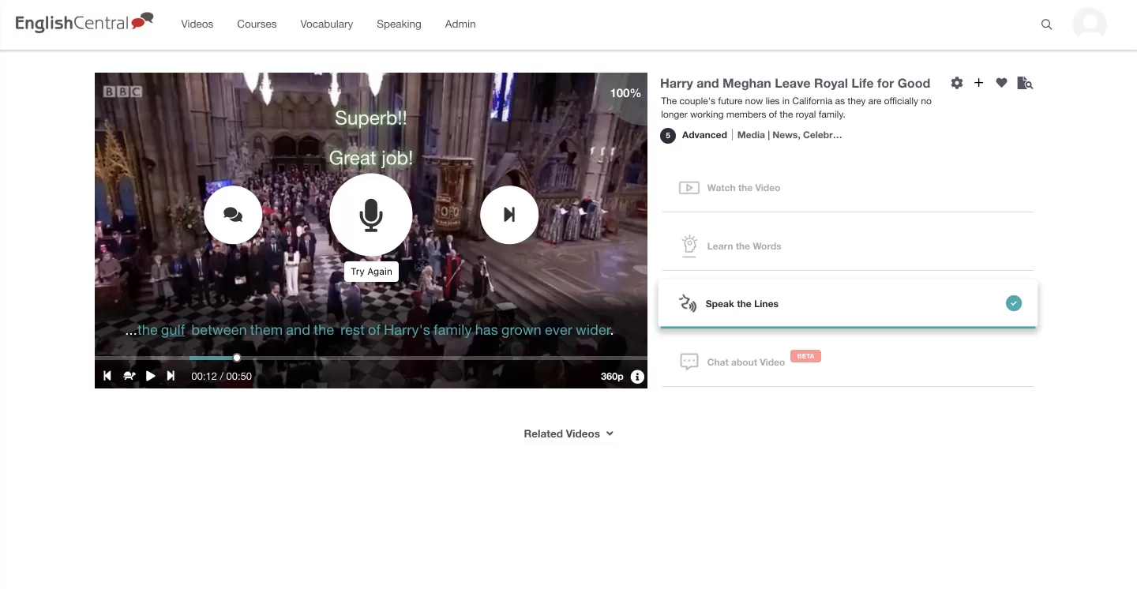The width and height of the screenshot is (1137, 589).
Task: Click the Speak the Lines checkmark
Action: [1014, 303]
